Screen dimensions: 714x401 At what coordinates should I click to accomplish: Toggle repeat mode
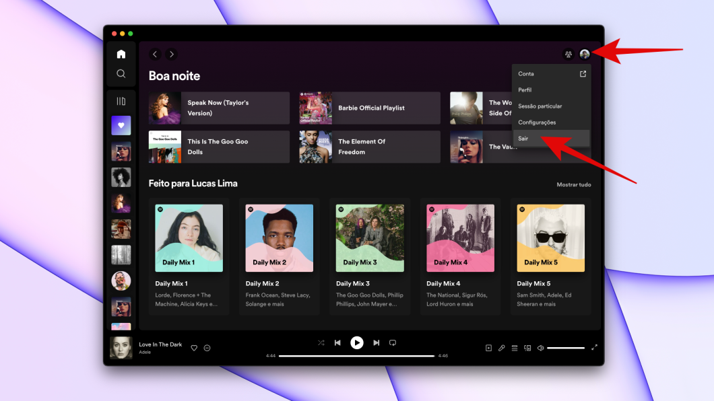click(393, 343)
